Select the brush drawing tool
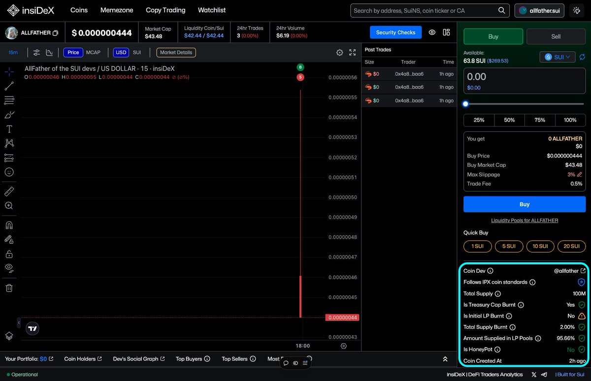The image size is (591, 381). (x=9, y=115)
